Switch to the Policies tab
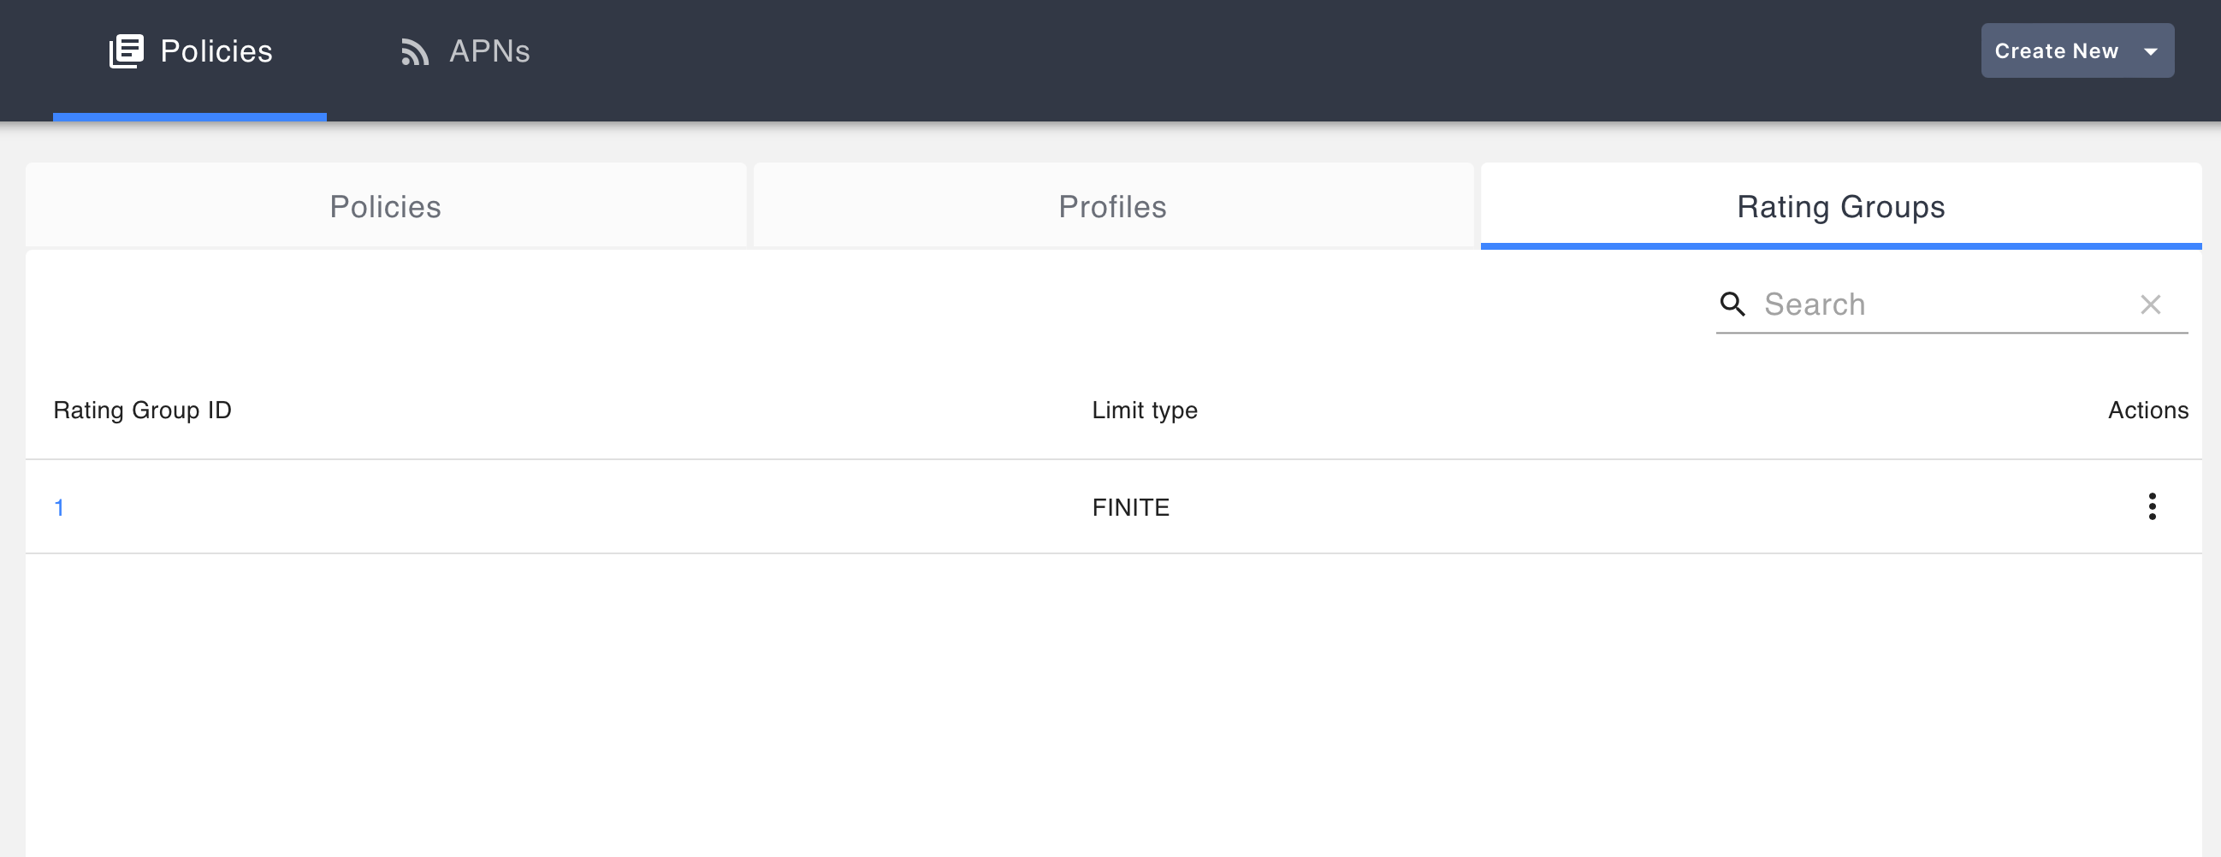The image size is (2221, 857). 384,206
